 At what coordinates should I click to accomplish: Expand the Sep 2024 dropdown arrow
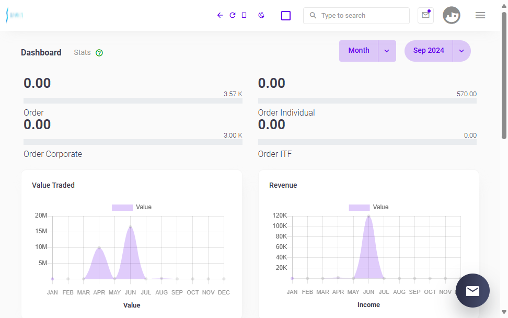click(x=461, y=51)
